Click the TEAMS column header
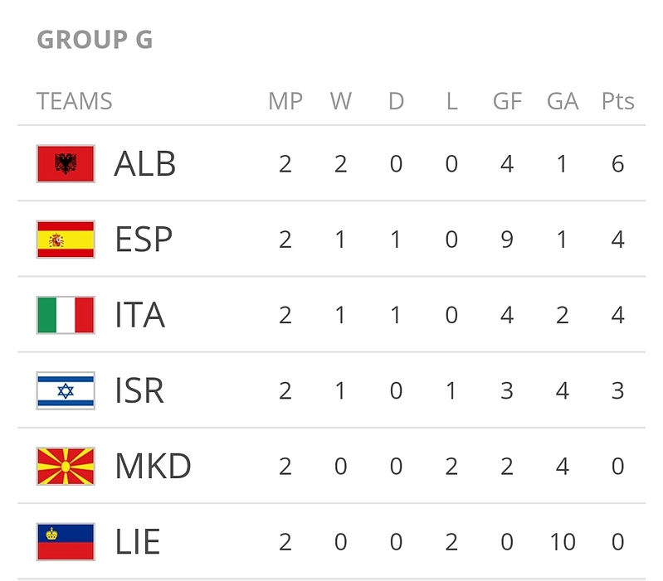Image resolution: width=663 pixels, height=581 pixels. click(x=75, y=101)
